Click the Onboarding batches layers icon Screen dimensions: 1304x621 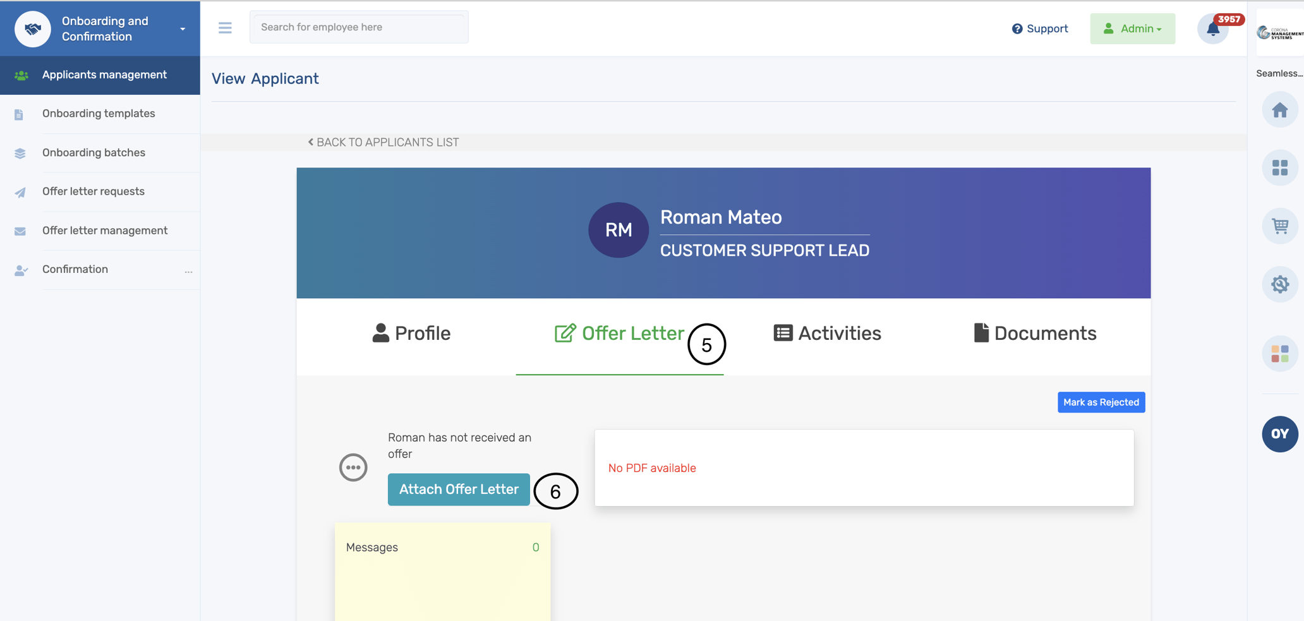tap(20, 154)
